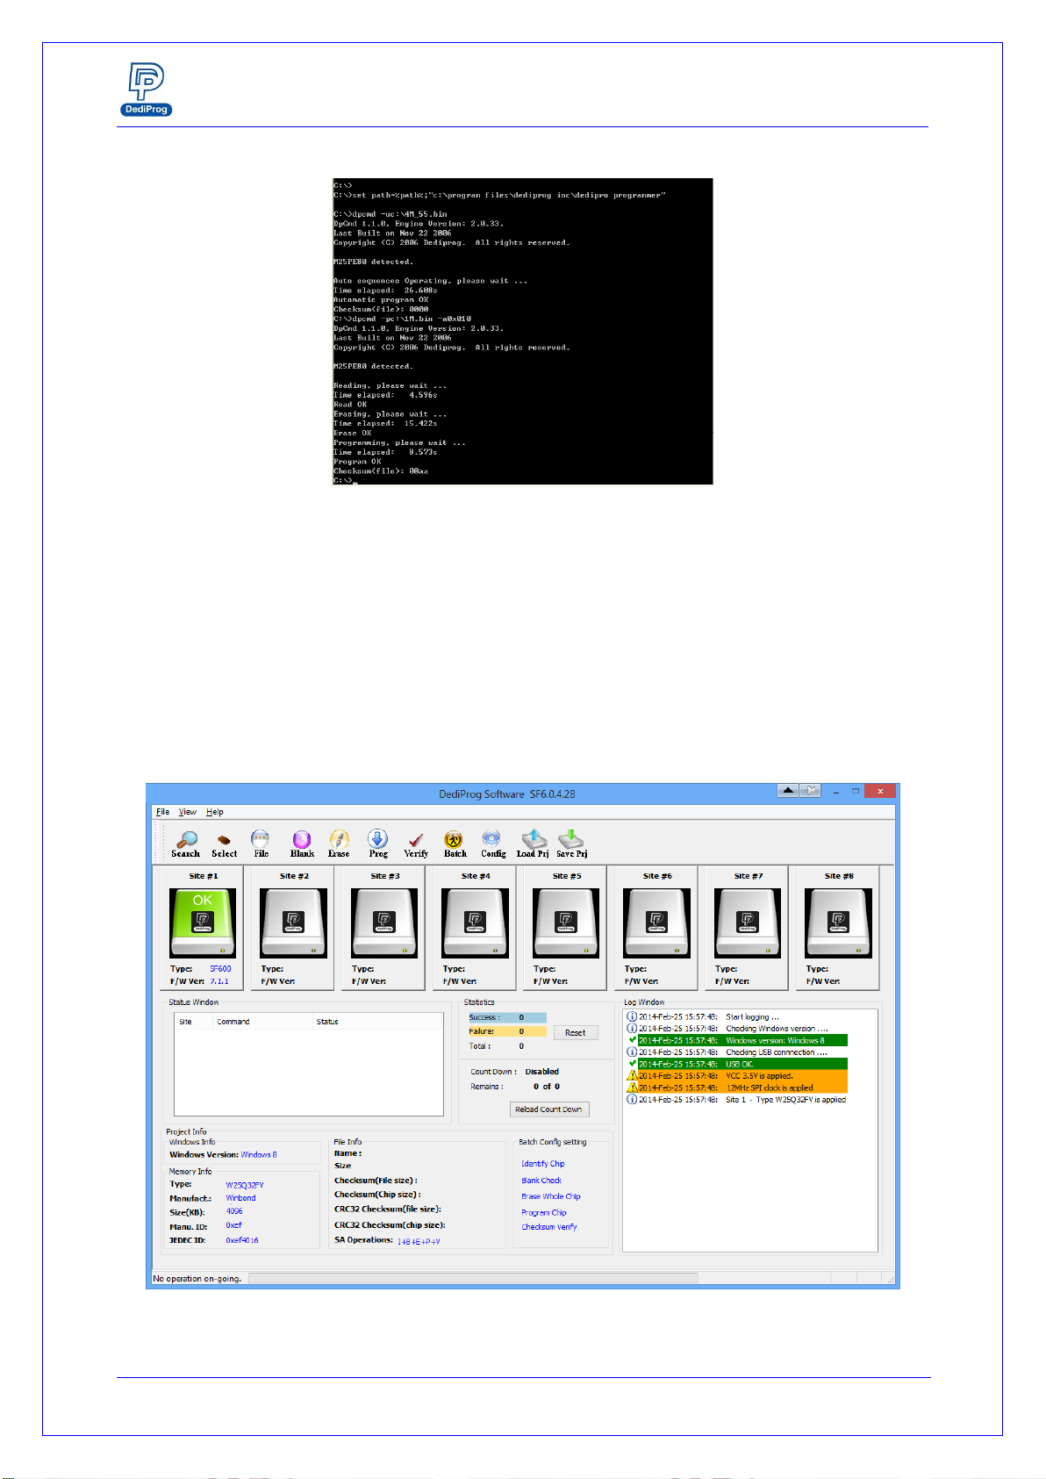Select the green OK drive for Site #1
This screenshot has height=1479, width=1046.
[203, 923]
